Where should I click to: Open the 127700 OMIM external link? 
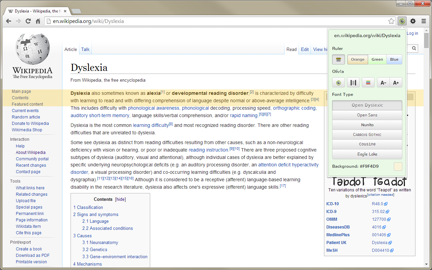pos(381,219)
